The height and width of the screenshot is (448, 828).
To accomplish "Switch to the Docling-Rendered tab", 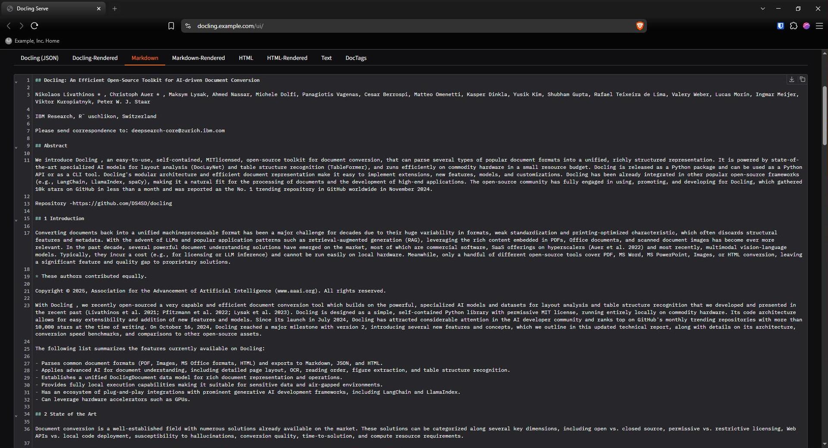I will click(x=95, y=58).
